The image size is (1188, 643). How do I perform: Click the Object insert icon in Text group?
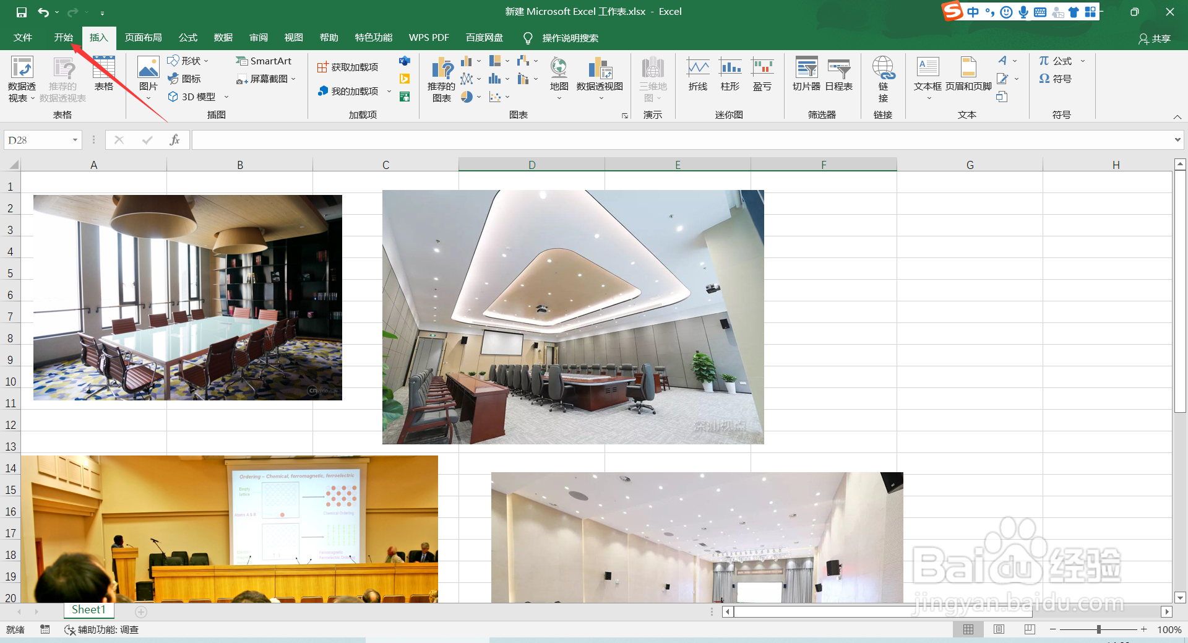click(x=1002, y=97)
